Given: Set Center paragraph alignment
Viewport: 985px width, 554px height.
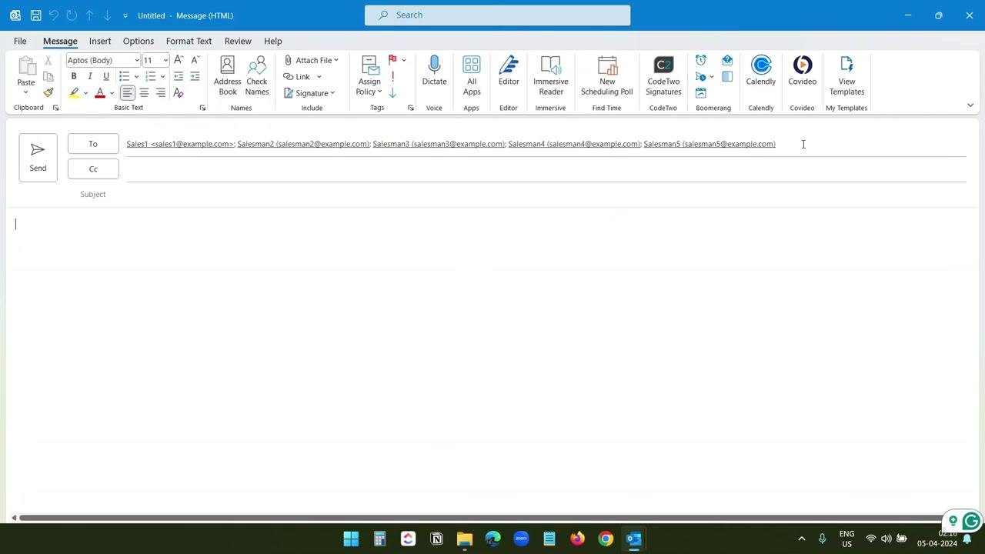Looking at the screenshot, I should tap(144, 93).
